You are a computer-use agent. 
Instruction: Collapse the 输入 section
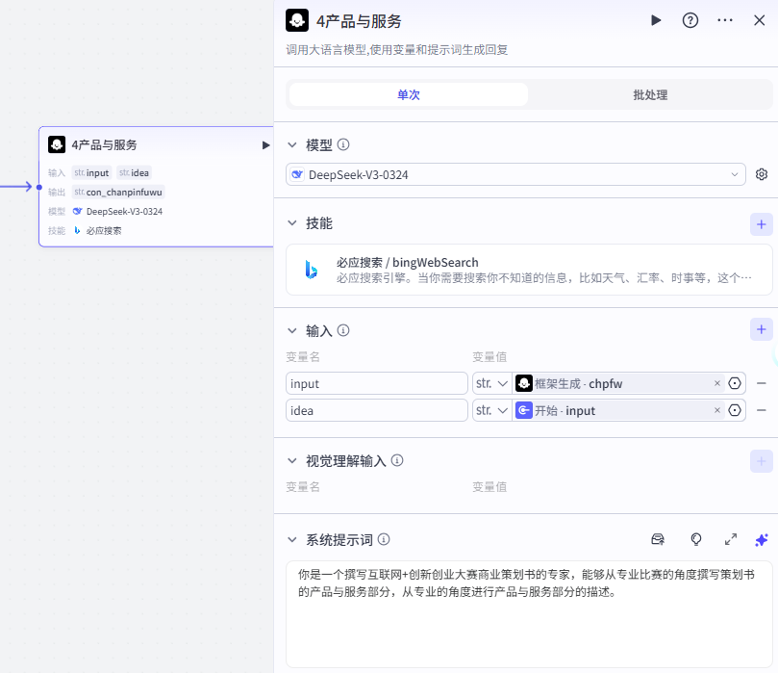pos(292,330)
